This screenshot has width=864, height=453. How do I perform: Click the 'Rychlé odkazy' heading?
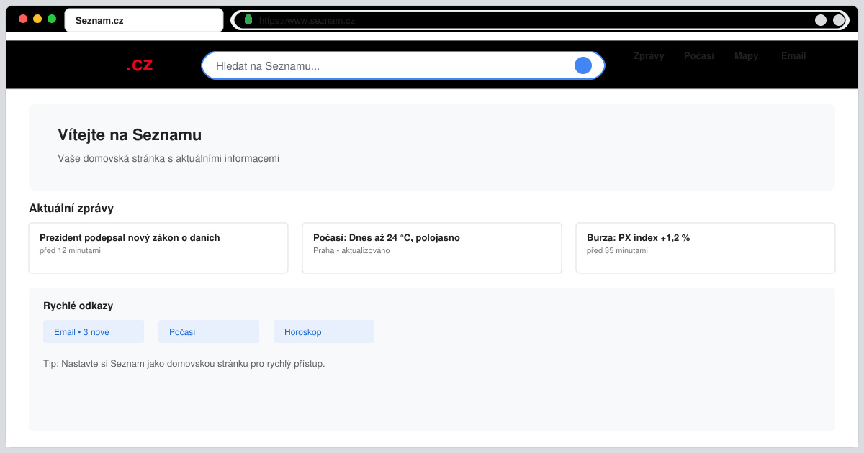(x=78, y=306)
